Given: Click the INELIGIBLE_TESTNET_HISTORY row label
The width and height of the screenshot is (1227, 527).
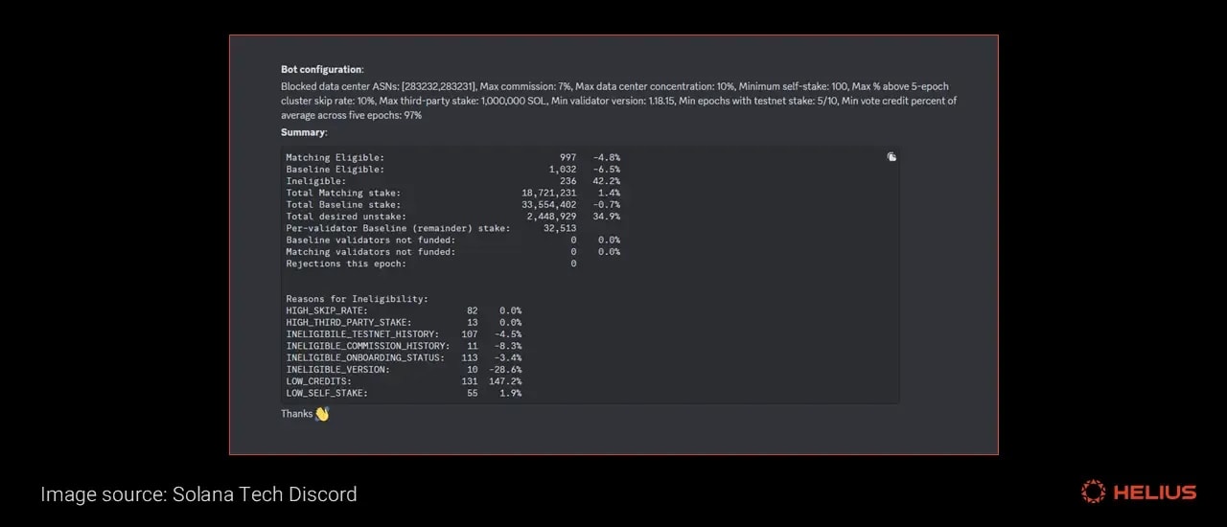Looking at the screenshot, I should point(362,334).
